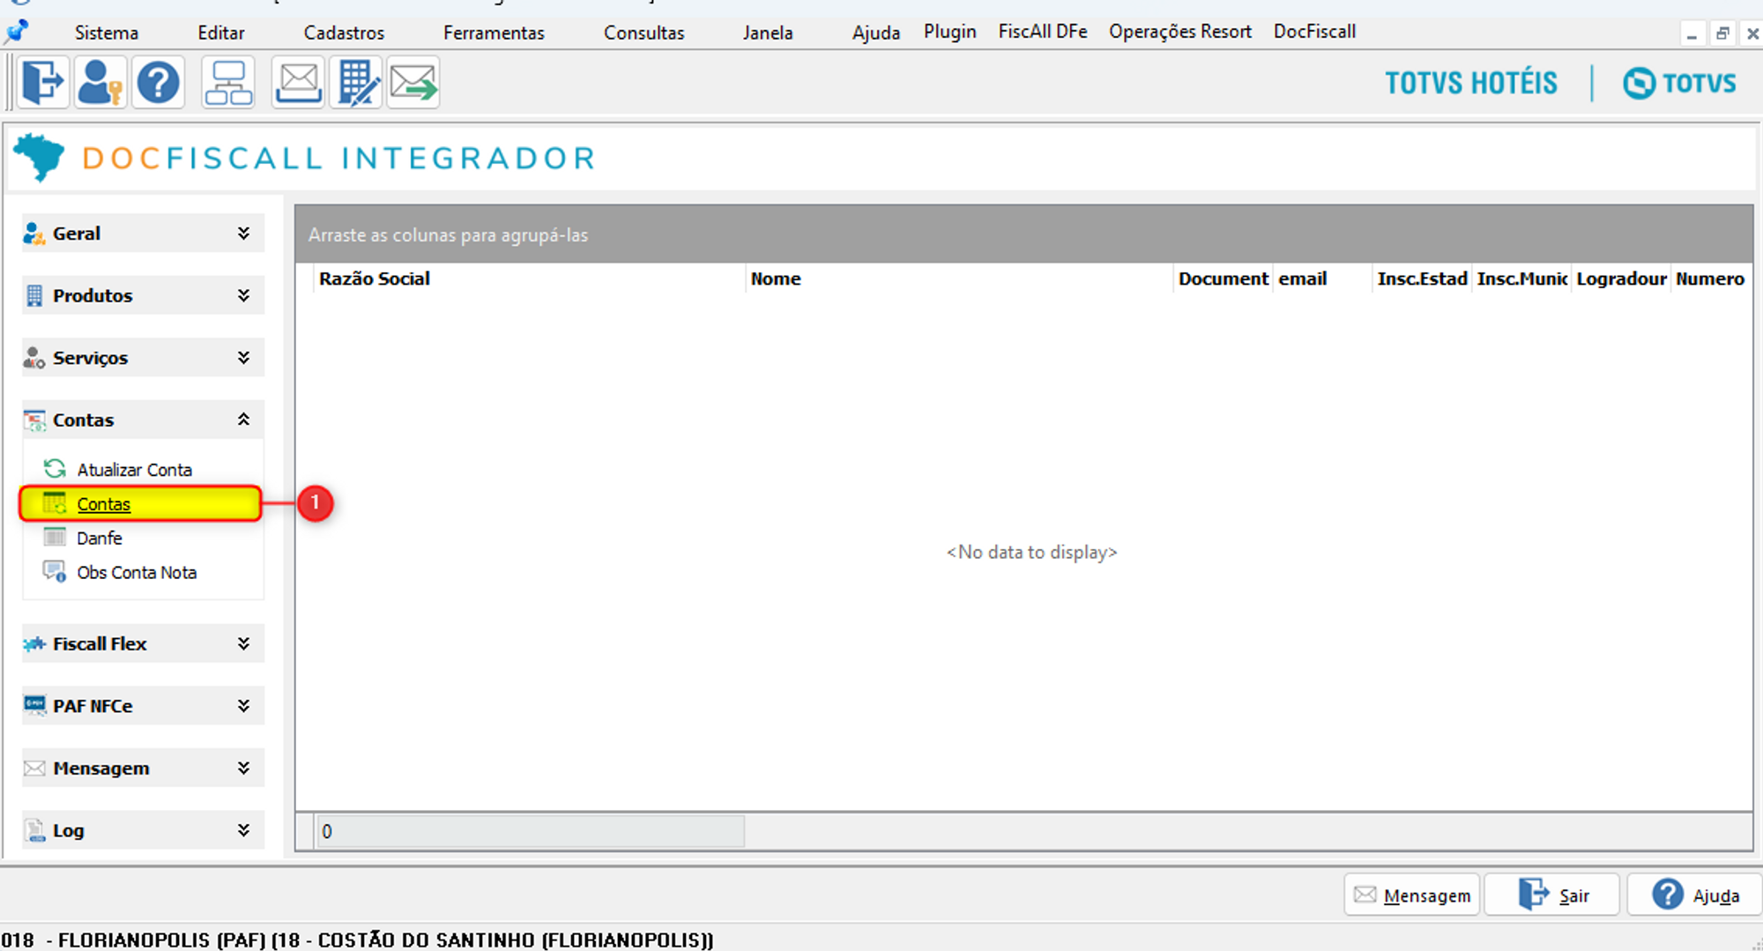The image size is (1763, 951).
Task: Open the grid edit pencil toolbar icon
Action: tap(356, 83)
